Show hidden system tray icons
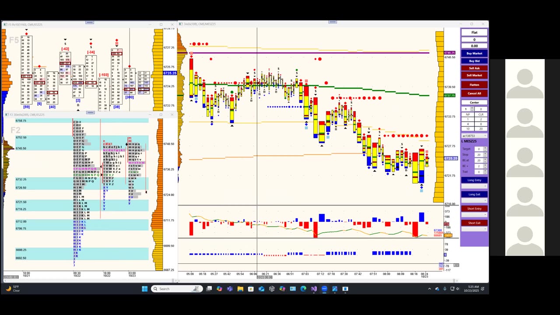The height and width of the screenshot is (315, 560). (429, 289)
